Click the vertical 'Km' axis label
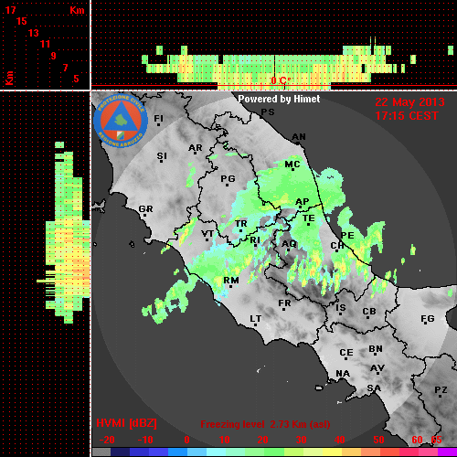This screenshot has width=457, height=457. coord(10,79)
